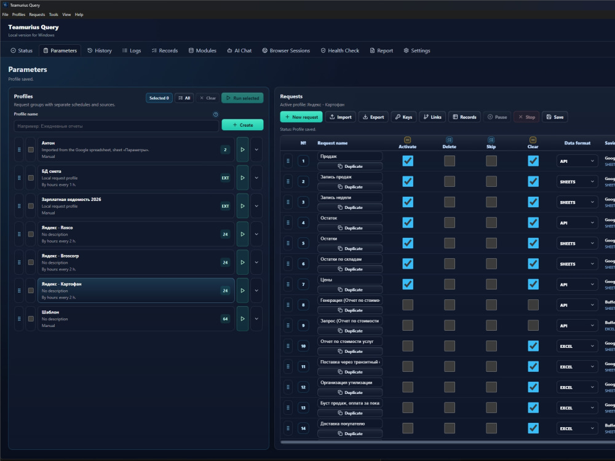
Task: Click the Teamurius Query title bar app icon
Action: point(5,5)
